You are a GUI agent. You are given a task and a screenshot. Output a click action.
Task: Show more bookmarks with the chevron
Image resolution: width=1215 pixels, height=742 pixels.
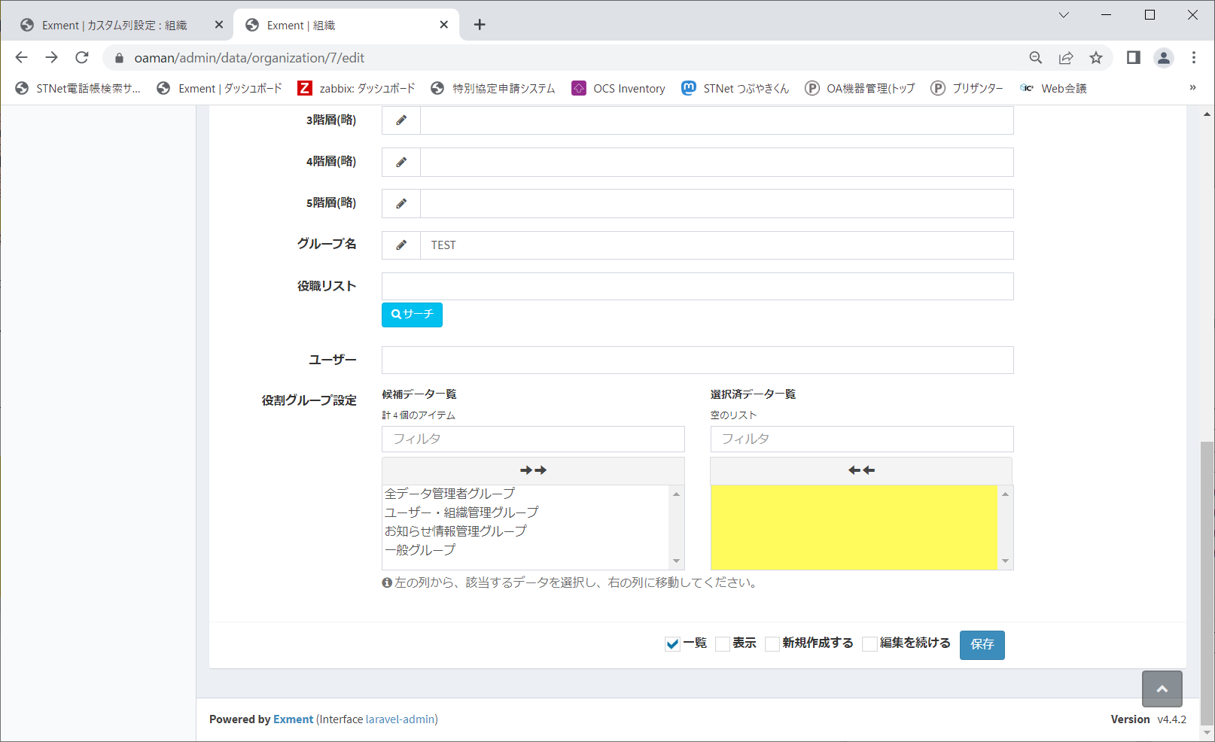[x=1192, y=88]
